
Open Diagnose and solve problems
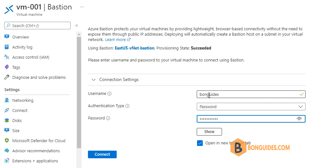pyautogui.click(x=39, y=77)
